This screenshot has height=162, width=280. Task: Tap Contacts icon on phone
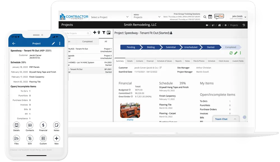[30, 125]
